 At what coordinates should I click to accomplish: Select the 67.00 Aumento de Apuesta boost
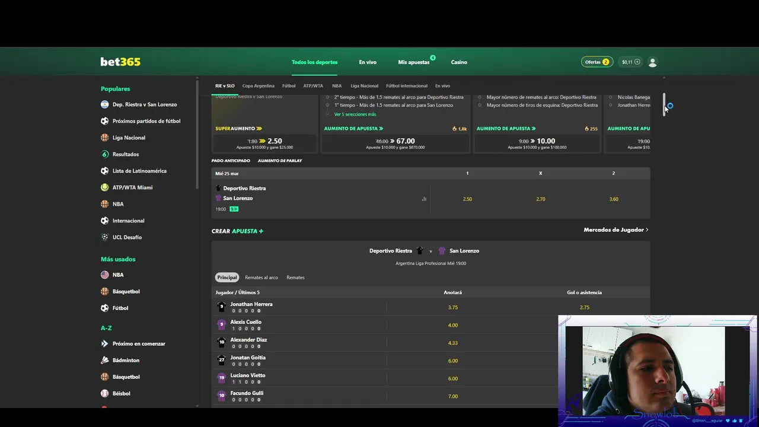pos(396,144)
